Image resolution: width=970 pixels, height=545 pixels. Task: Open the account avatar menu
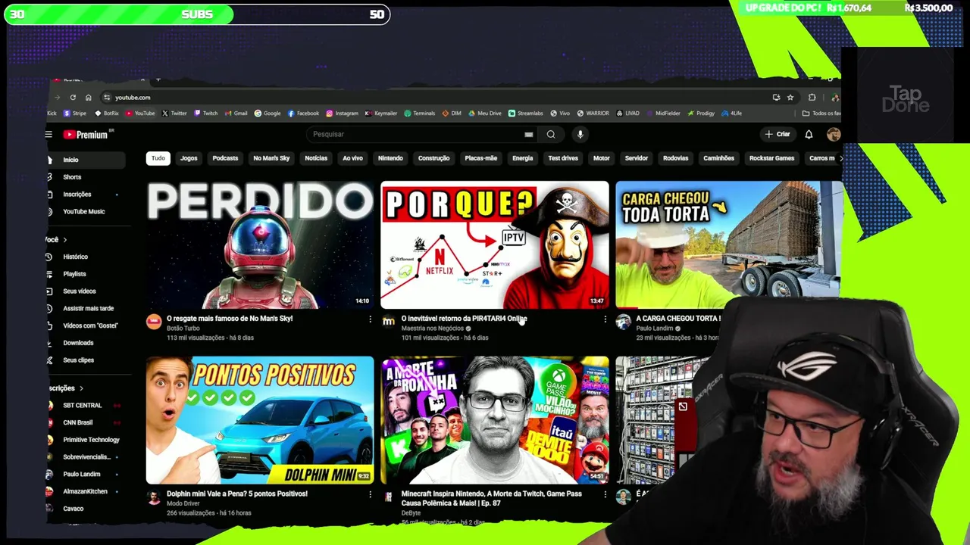click(834, 135)
